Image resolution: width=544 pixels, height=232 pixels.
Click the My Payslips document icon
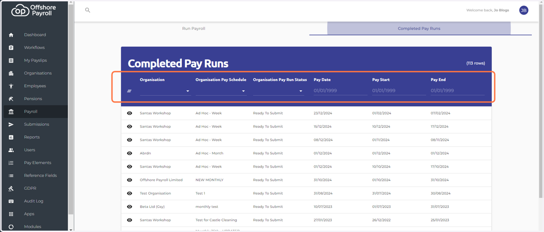(x=11, y=60)
